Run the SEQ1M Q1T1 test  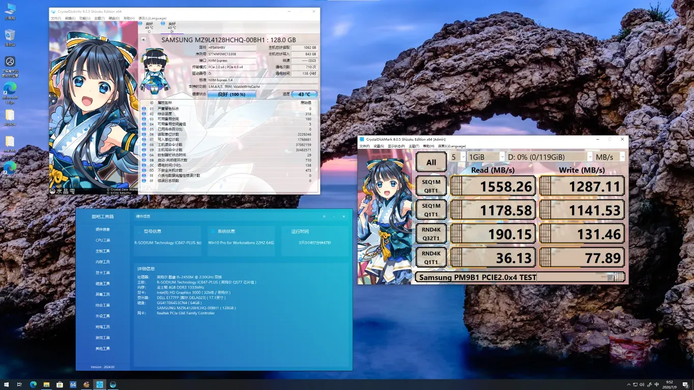431,210
